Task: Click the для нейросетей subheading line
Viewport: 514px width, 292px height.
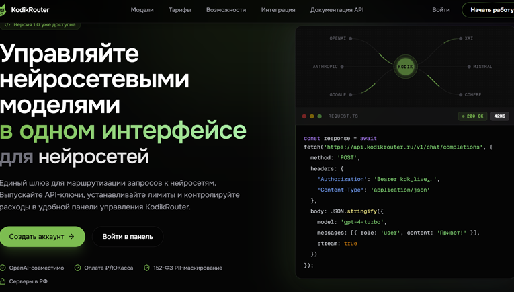Action: [75, 157]
